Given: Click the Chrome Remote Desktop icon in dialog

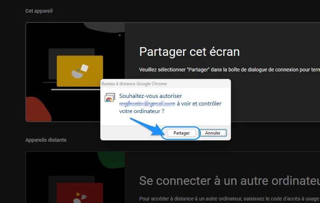Looking at the screenshot, I should click(110, 98).
